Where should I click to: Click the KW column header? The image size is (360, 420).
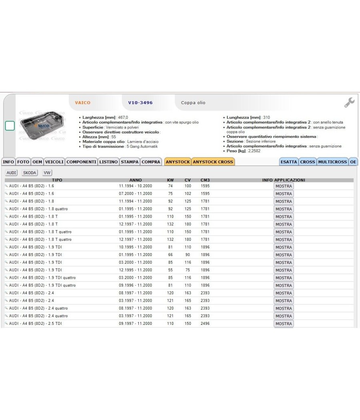[x=170, y=180]
